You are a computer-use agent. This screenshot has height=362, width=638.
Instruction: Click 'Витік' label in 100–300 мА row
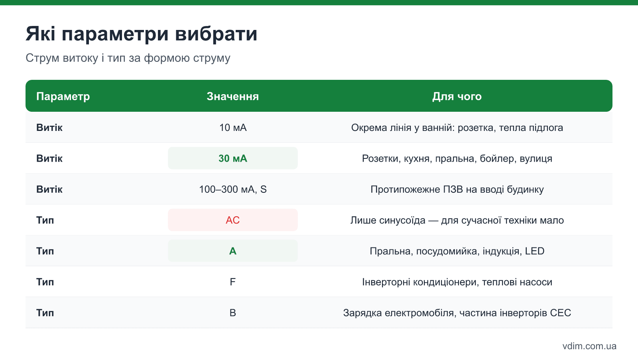49,189
